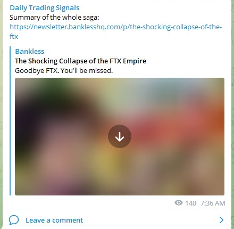Viewport: 234px width, 229px height.
Task: Click the empty space in the comment bar
Action: (151, 220)
